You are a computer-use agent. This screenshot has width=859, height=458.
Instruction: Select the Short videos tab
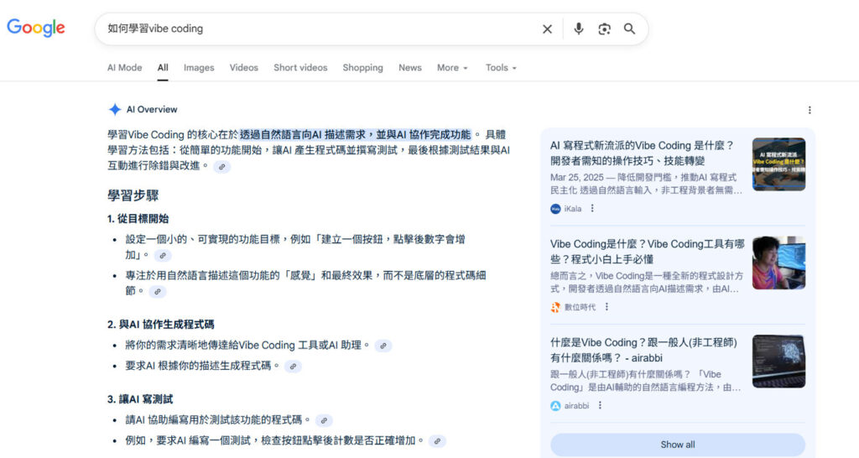pos(300,68)
